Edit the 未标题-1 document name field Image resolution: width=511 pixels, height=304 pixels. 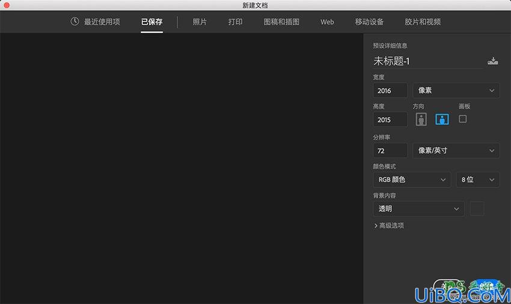click(427, 61)
